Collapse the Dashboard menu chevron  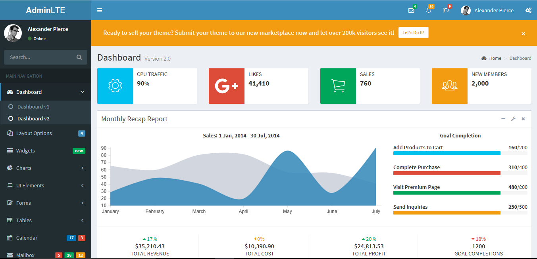[83, 92]
